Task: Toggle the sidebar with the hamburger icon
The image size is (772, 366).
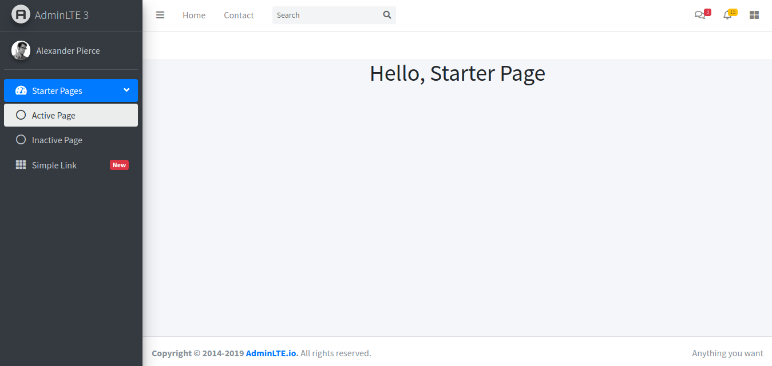Action: point(160,15)
